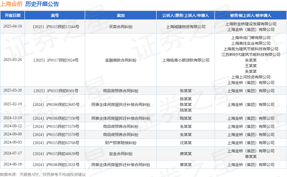The width and height of the screenshot is (287, 177).
Task: Click plaintiff 上海临港小额贷款有限公司
Action: coord(186,60)
